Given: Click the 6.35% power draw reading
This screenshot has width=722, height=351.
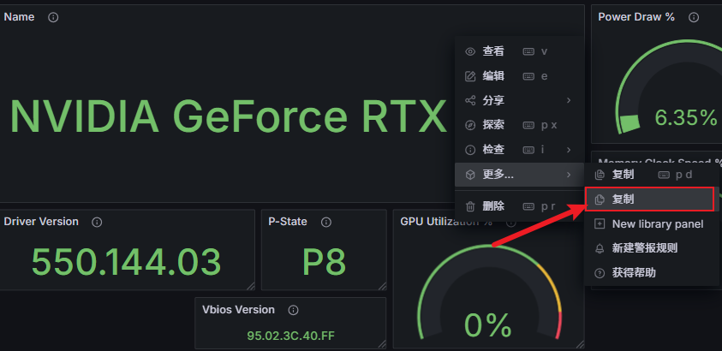Looking at the screenshot, I should 686,118.
